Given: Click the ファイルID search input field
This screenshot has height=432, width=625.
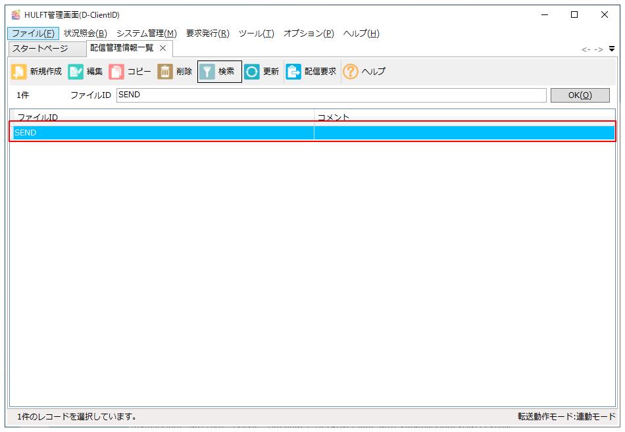Looking at the screenshot, I should pyautogui.click(x=331, y=95).
